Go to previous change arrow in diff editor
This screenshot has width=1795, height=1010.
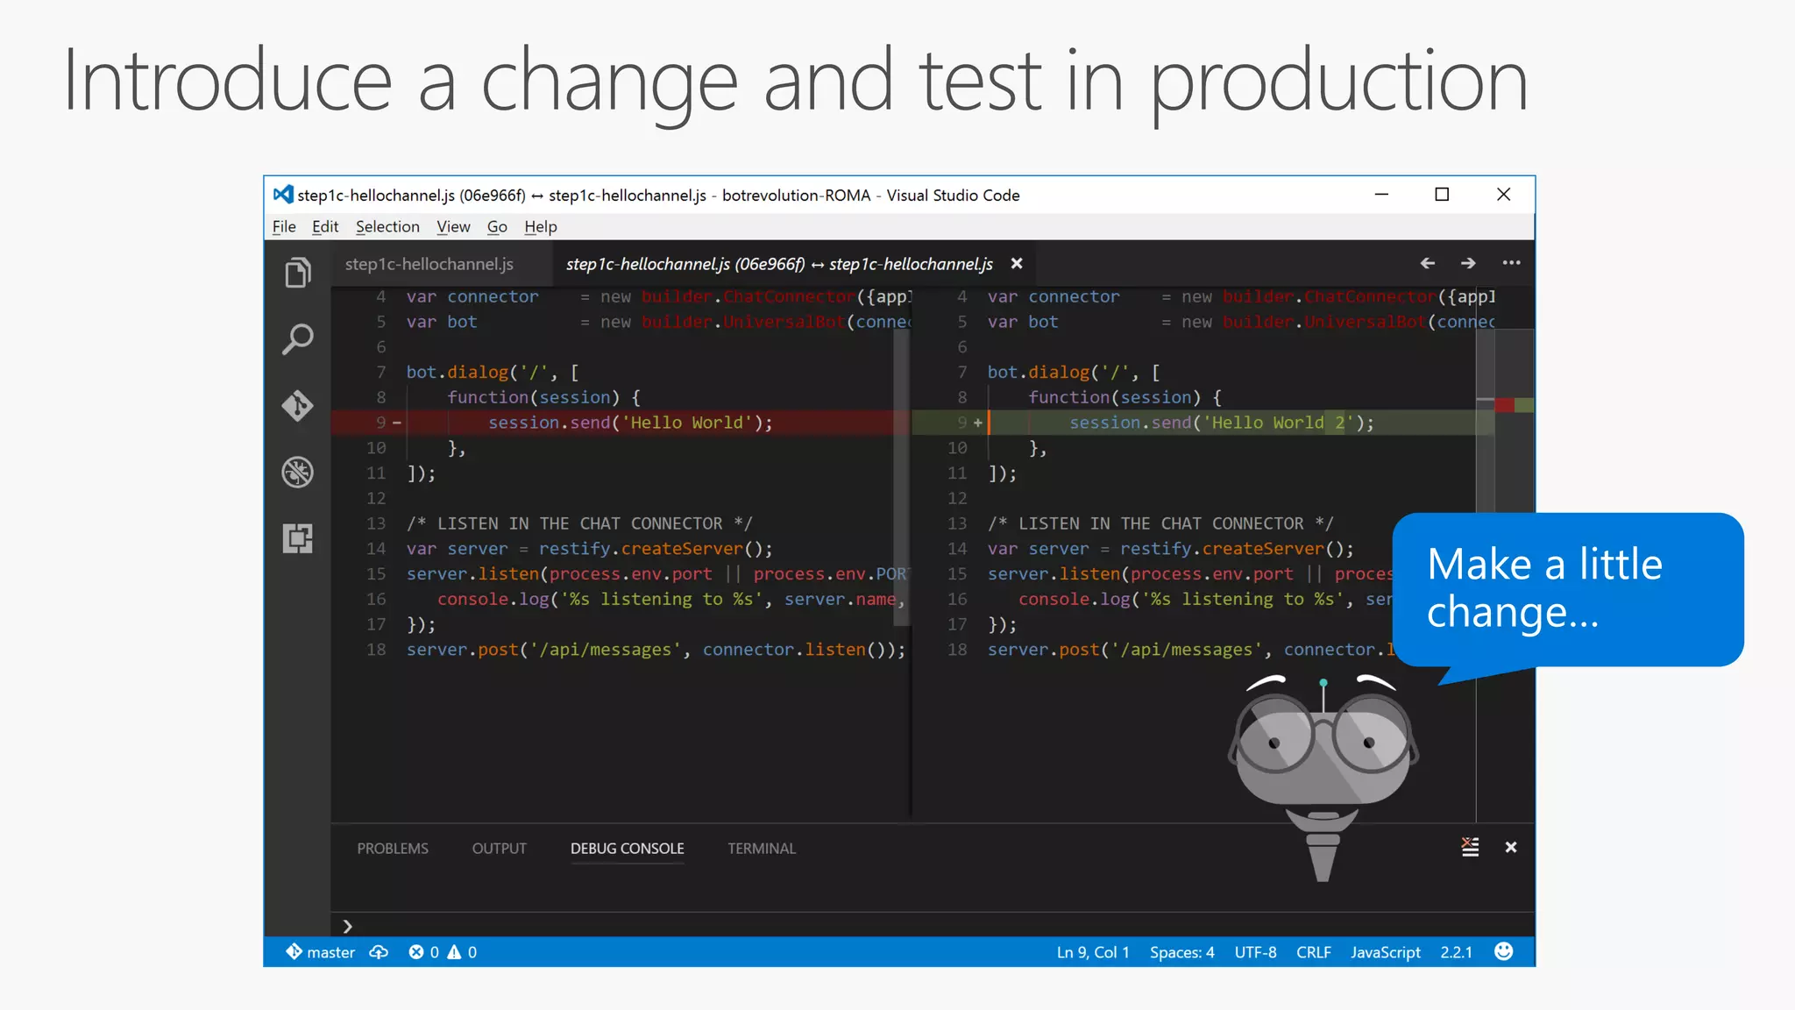pyautogui.click(x=1428, y=263)
